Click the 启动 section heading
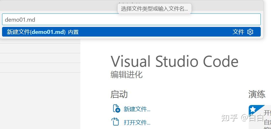Image resolution: width=271 pixels, height=129 pixels. coord(119,94)
